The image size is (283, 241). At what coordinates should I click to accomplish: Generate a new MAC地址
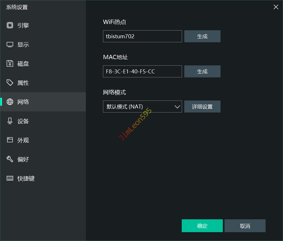202,71
